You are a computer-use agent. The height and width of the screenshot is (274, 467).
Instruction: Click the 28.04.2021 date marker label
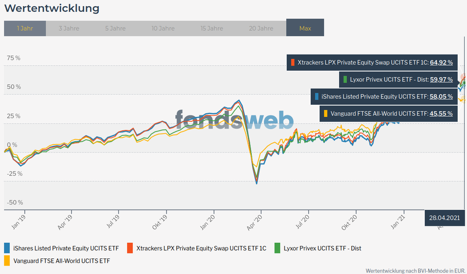444,218
